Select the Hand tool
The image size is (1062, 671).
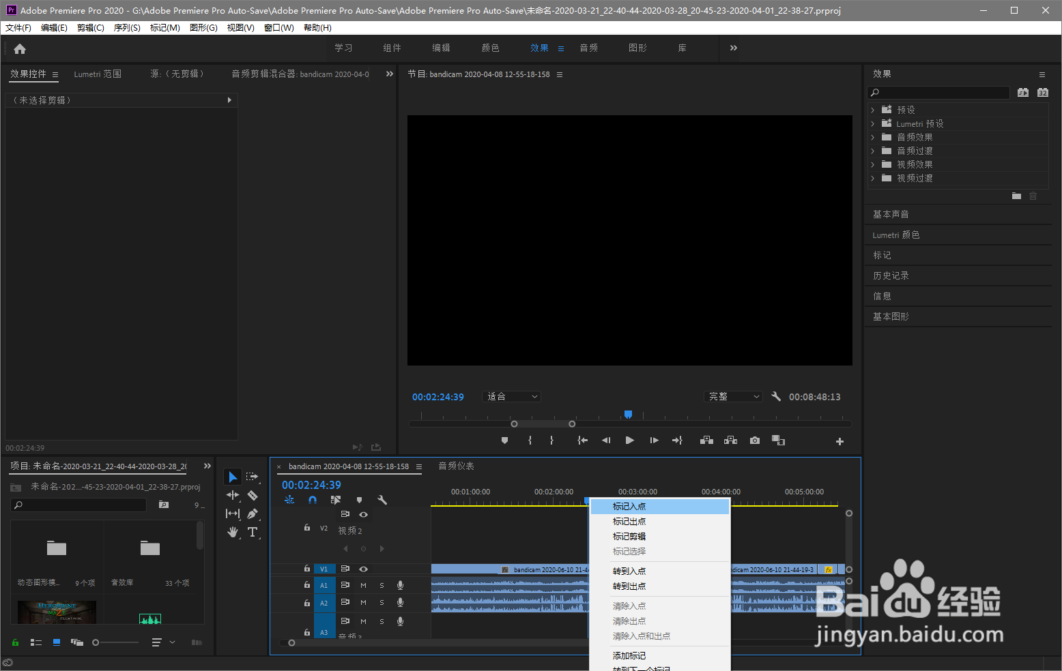click(x=233, y=532)
